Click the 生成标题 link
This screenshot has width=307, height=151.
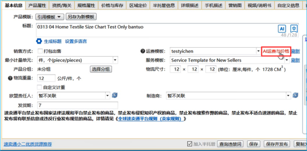click(x=53, y=41)
